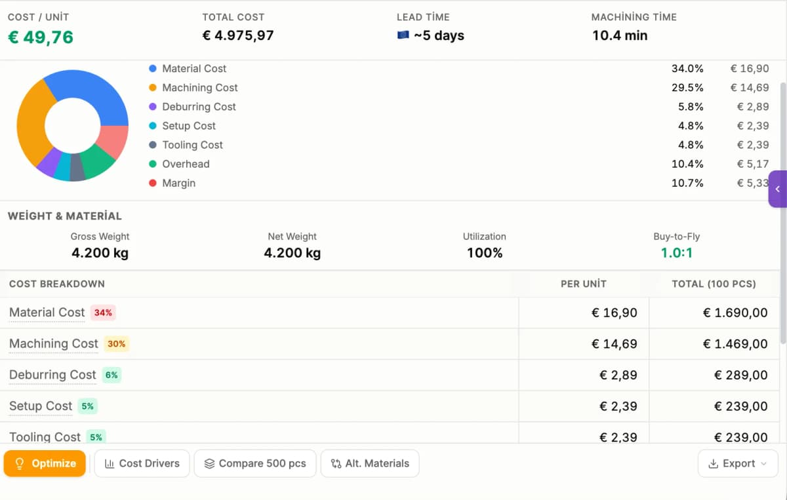This screenshot has height=500, width=787.
Task: Click the purple Deburring Cost color dot
Action: pyautogui.click(x=151, y=106)
